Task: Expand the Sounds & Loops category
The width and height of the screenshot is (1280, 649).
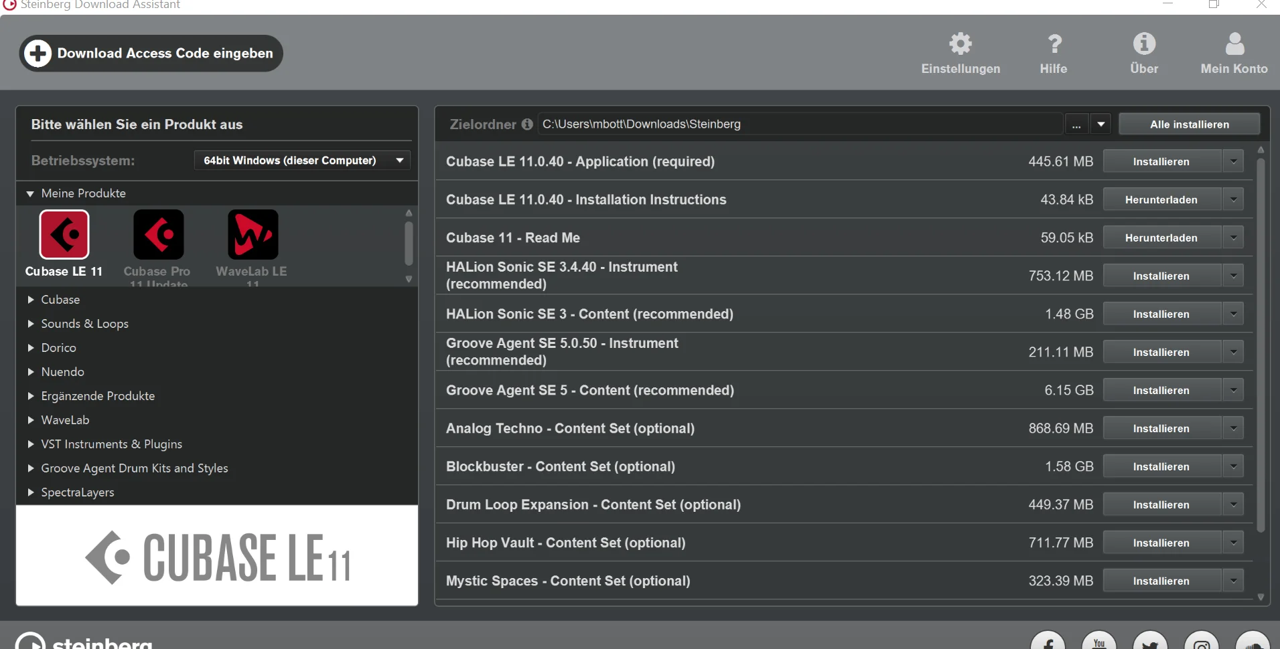Action: (30, 324)
